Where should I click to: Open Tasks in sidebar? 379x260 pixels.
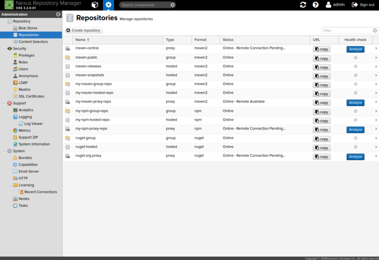pyautogui.click(x=23, y=206)
